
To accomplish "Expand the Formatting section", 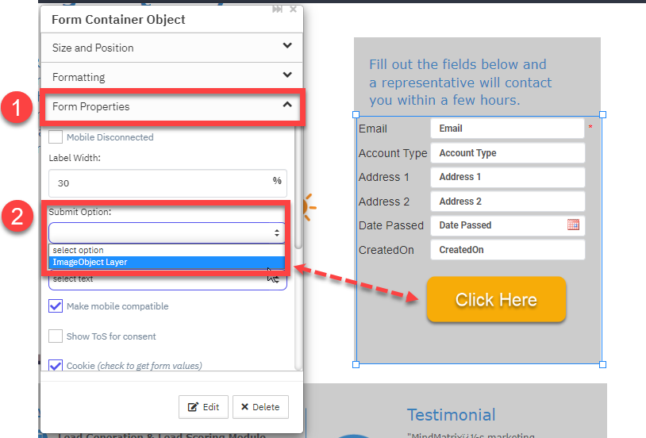I will 171,77.
